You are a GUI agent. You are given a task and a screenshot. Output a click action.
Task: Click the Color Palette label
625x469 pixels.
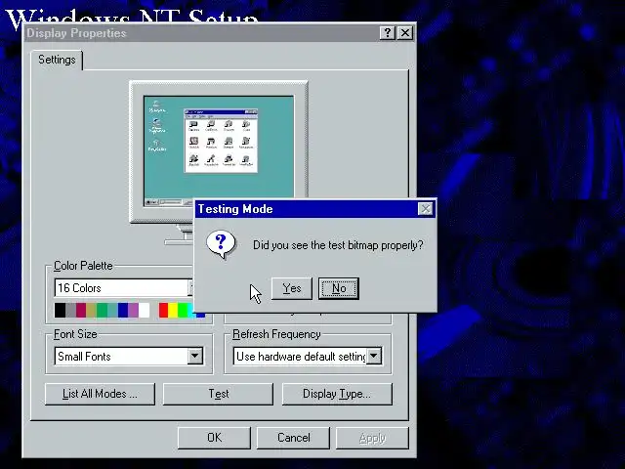[83, 266]
